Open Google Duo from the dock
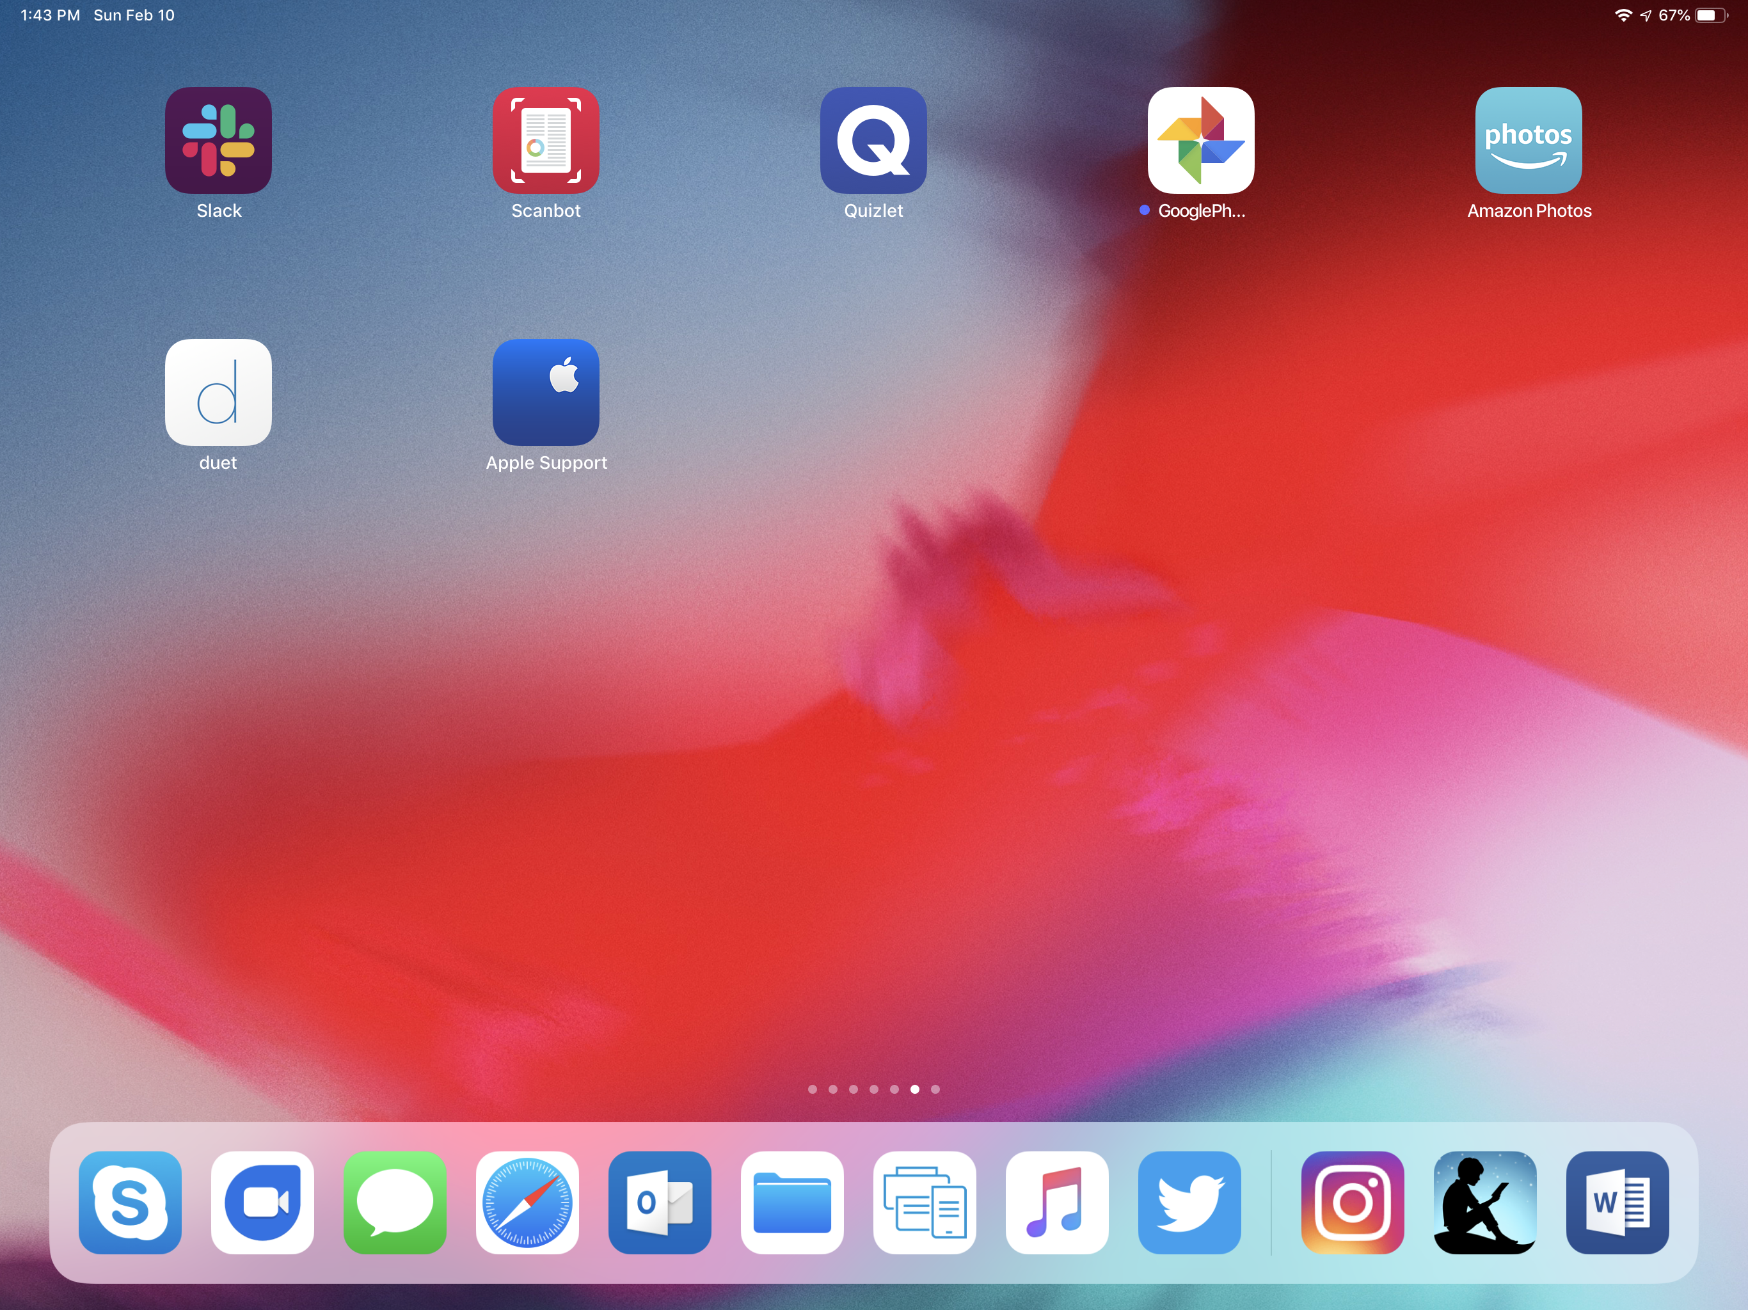This screenshot has height=1310, width=1748. click(262, 1202)
